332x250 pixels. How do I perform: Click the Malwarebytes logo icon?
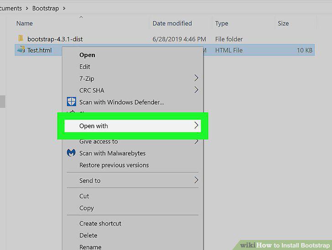click(x=71, y=152)
